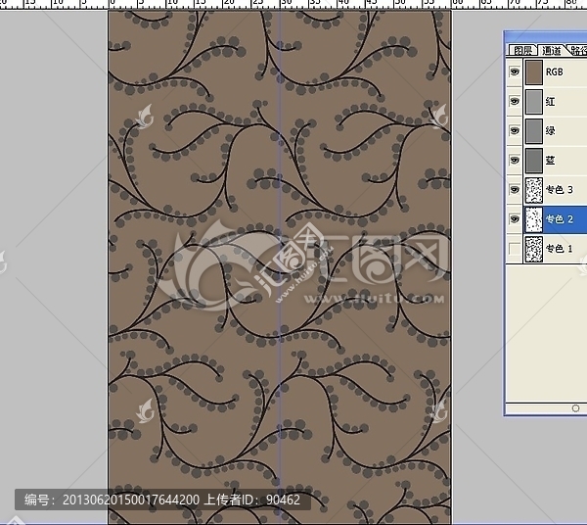The height and width of the screenshot is (525, 587).
Task: Select the 通道 (Channels) tab
Action: [552, 50]
